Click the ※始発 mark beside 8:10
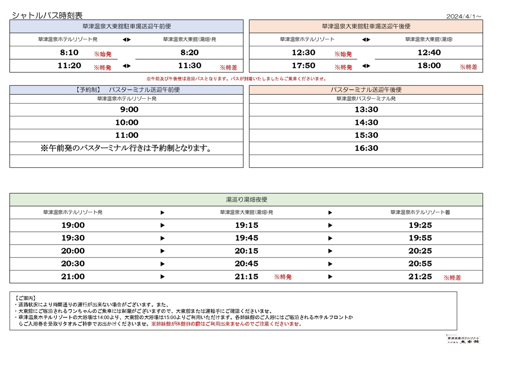This screenshot has width=518, height=366. (x=103, y=54)
